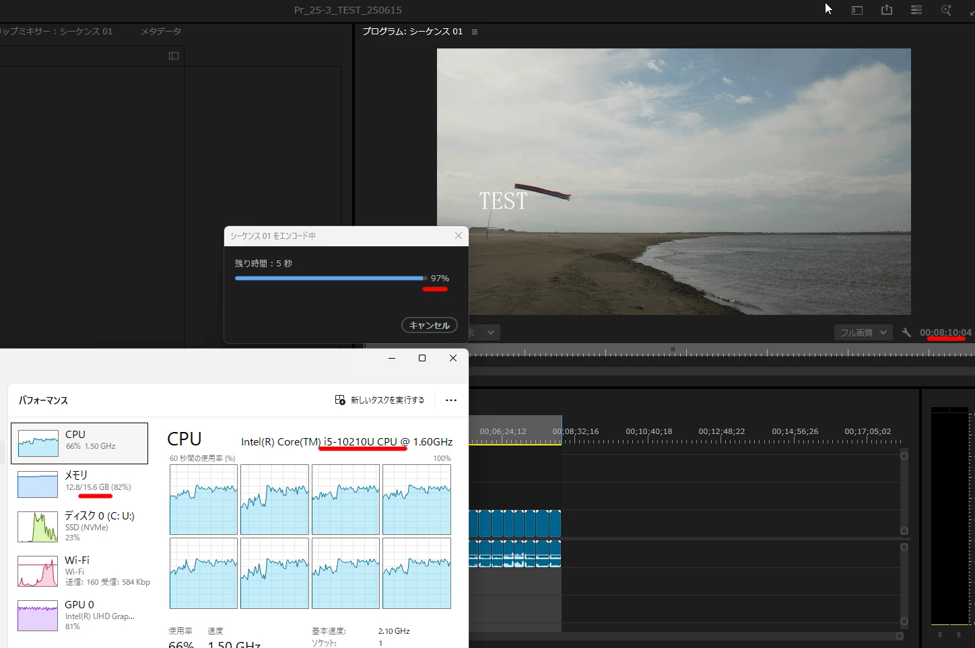Click timeline ruler at 00;17;05;02
This screenshot has width=975, height=648.
coord(867,431)
